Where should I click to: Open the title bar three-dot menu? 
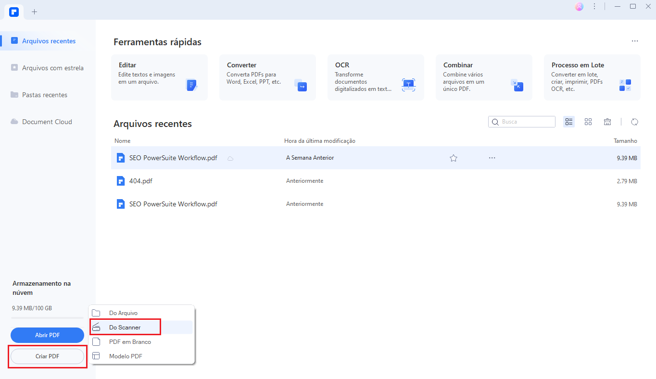pyautogui.click(x=594, y=6)
